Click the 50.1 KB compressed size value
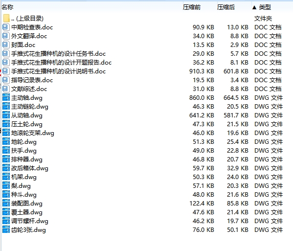This screenshot has height=251, width=293. click(238, 229)
